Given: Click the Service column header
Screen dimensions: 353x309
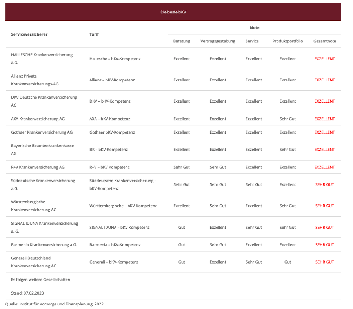Looking at the screenshot, I should [252, 41].
